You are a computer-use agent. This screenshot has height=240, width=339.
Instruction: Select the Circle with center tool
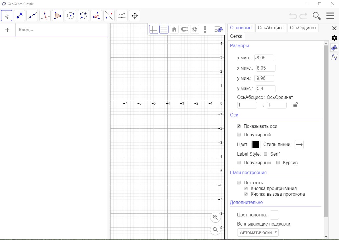71,16
